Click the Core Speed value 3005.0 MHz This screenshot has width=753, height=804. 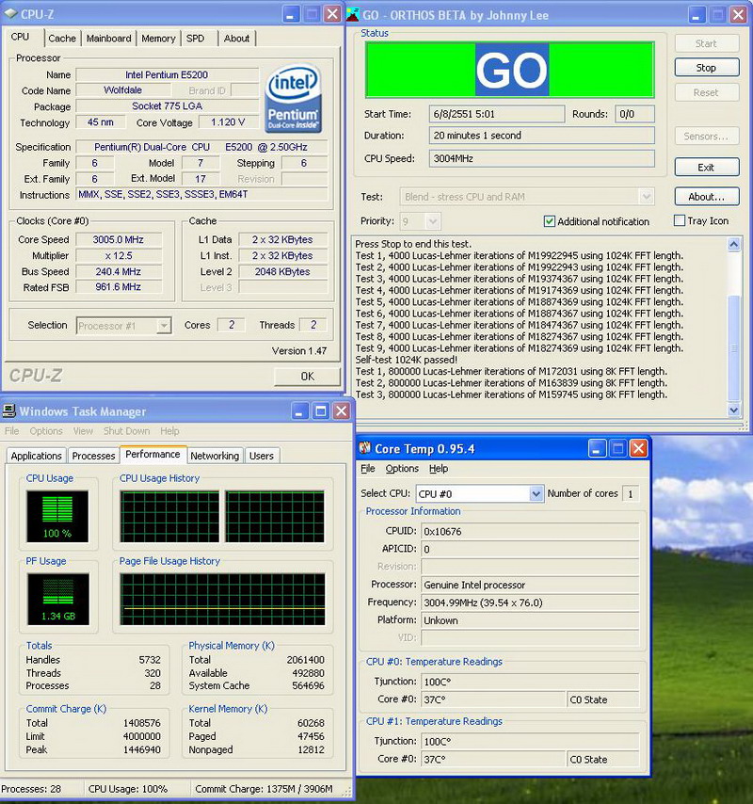tap(119, 239)
